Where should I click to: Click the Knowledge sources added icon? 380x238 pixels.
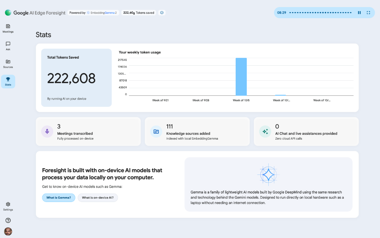tap(156, 131)
